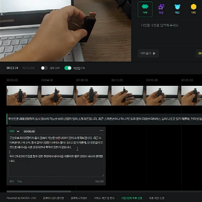This screenshot has width=202, height=202.
Task: Click the horizontal timeline scrollbar
Action: pos(39,191)
